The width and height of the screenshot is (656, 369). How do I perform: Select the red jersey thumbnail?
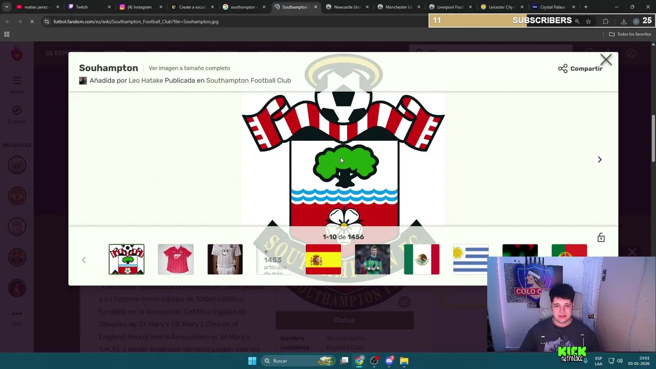click(x=176, y=259)
